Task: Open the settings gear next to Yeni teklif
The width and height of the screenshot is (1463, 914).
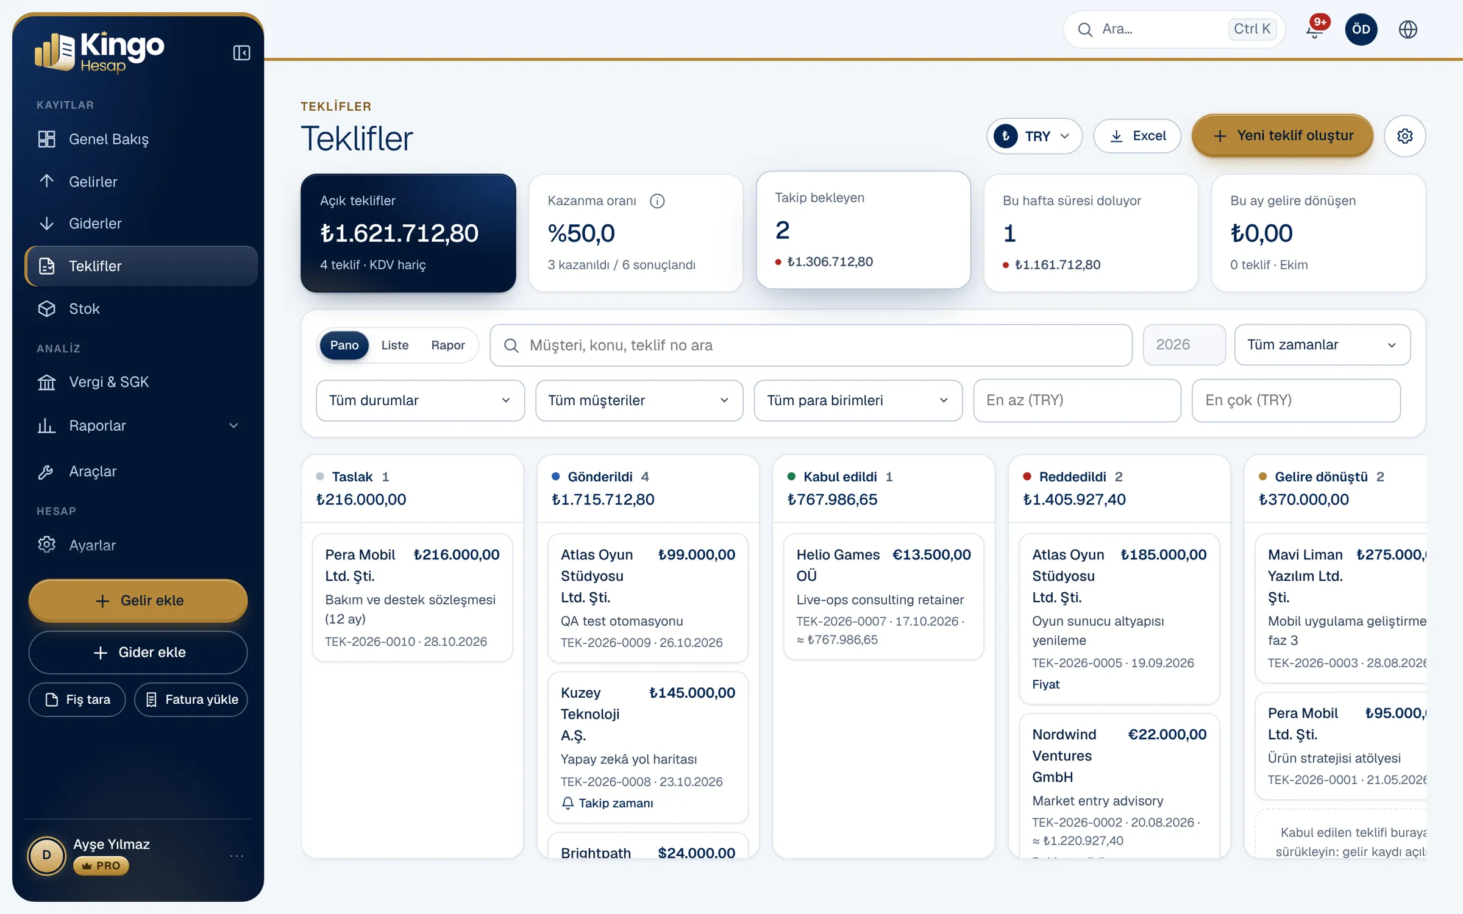Action: (1404, 136)
